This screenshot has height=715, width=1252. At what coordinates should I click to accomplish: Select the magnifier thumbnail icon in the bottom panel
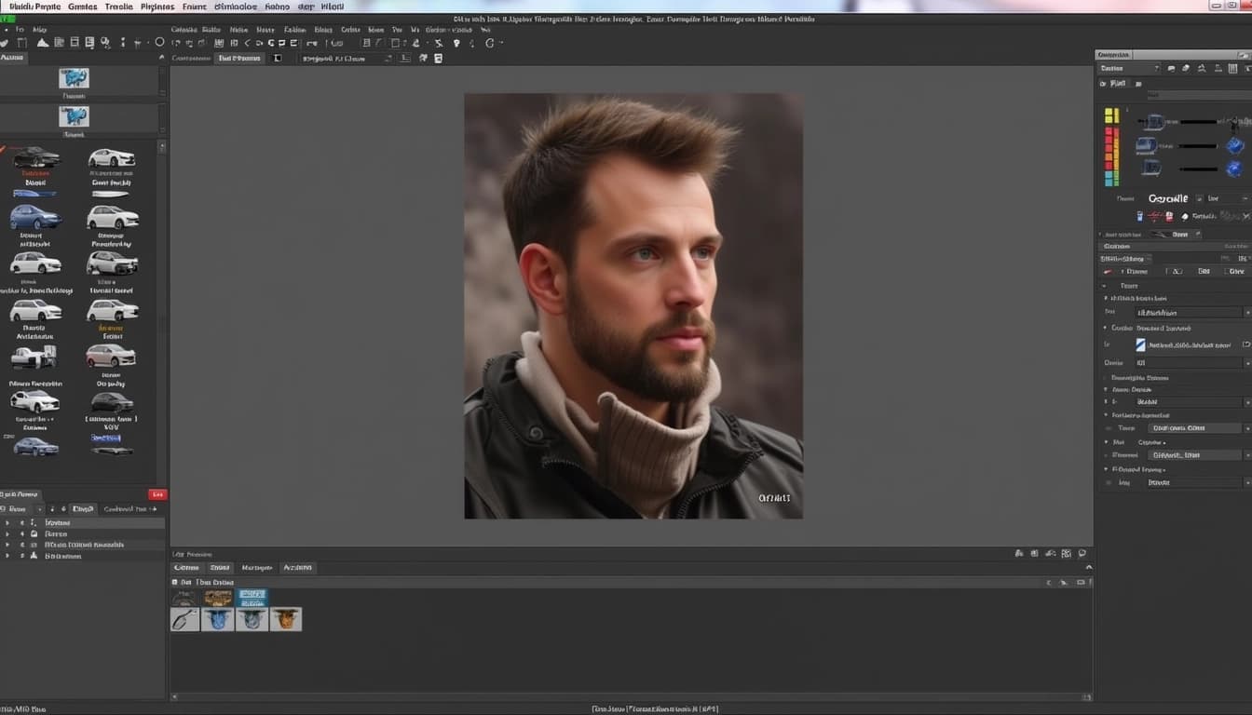click(x=184, y=619)
